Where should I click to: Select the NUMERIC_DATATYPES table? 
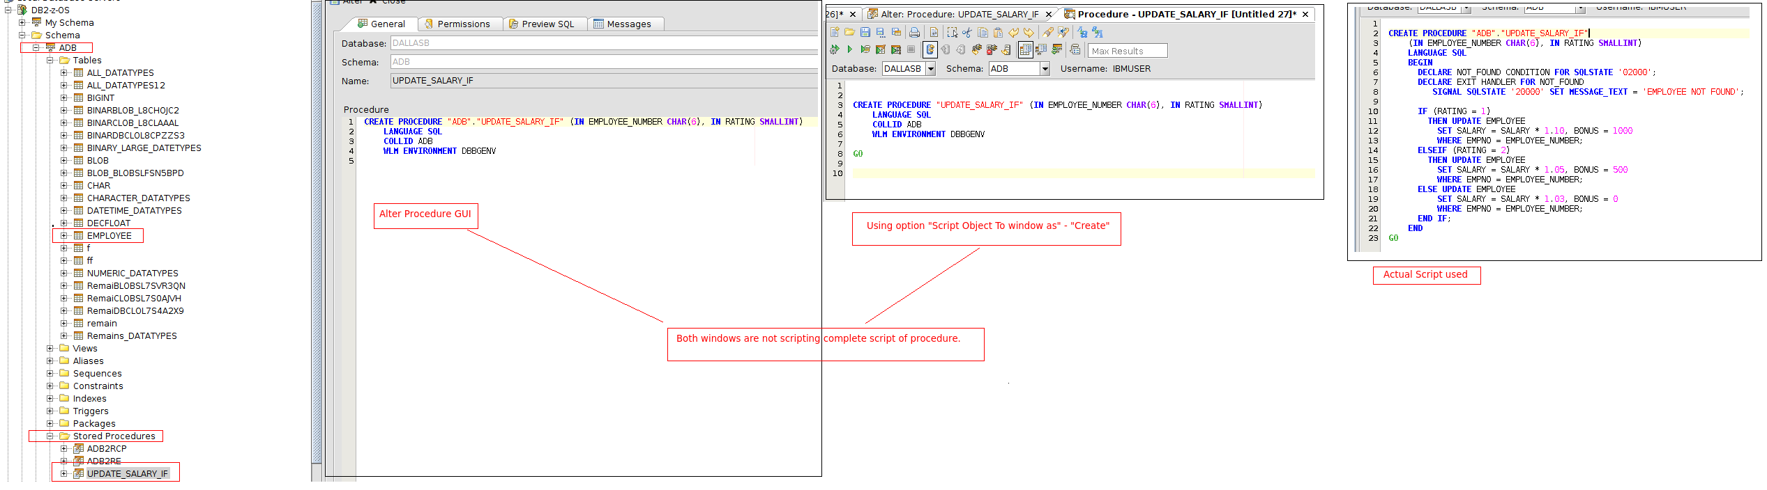pyautogui.click(x=132, y=273)
